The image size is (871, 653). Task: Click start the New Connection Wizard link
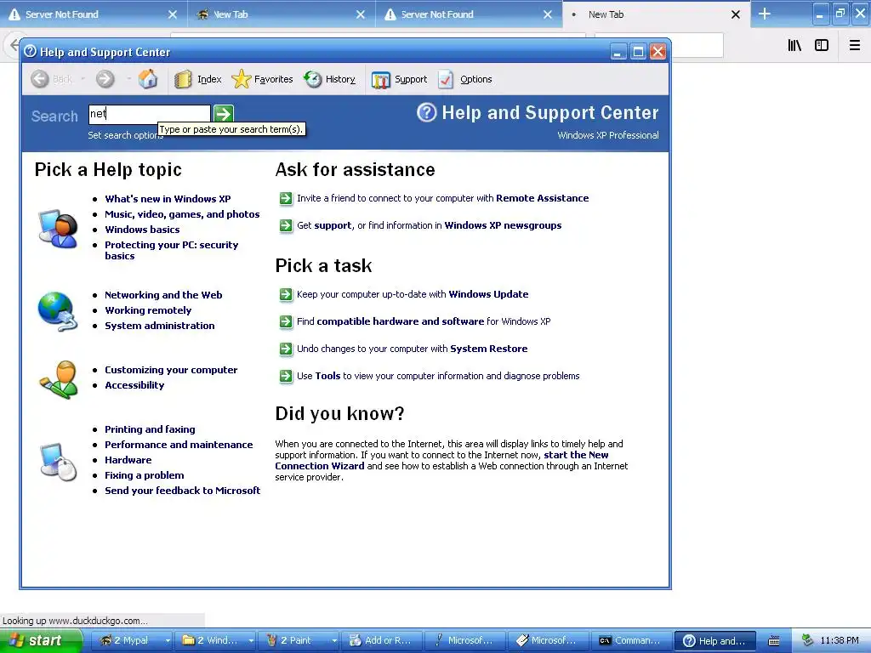click(441, 460)
